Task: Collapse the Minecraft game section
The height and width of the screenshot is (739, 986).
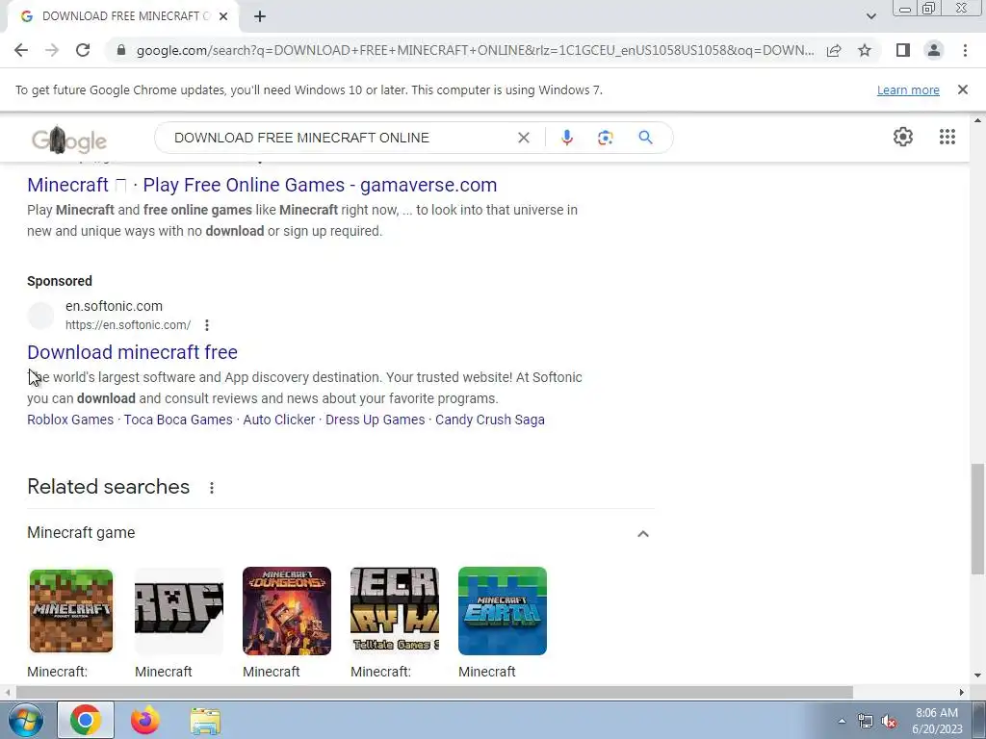Action: pos(642,533)
